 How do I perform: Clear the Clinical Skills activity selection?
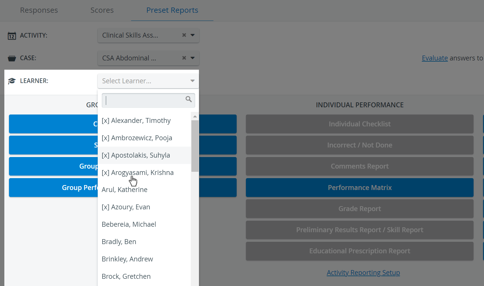(184, 35)
